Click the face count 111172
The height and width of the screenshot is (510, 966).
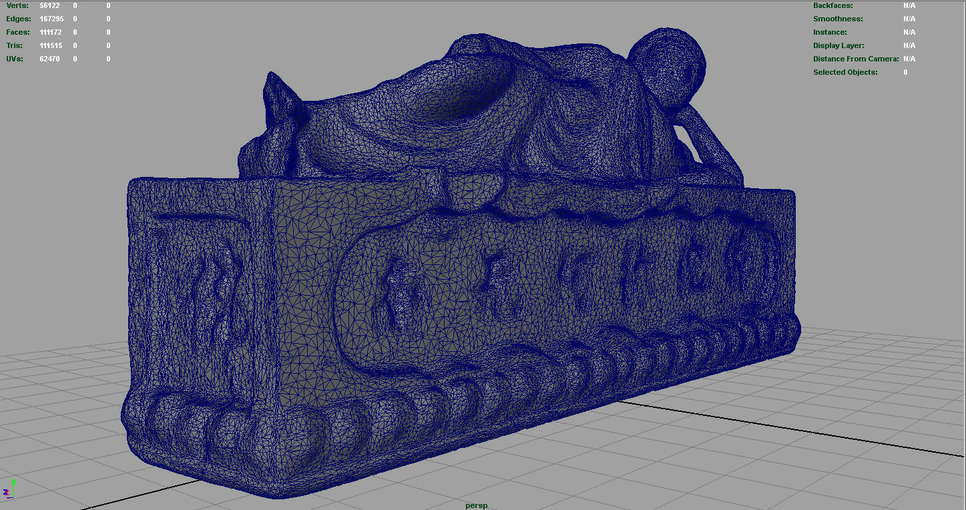click(51, 32)
